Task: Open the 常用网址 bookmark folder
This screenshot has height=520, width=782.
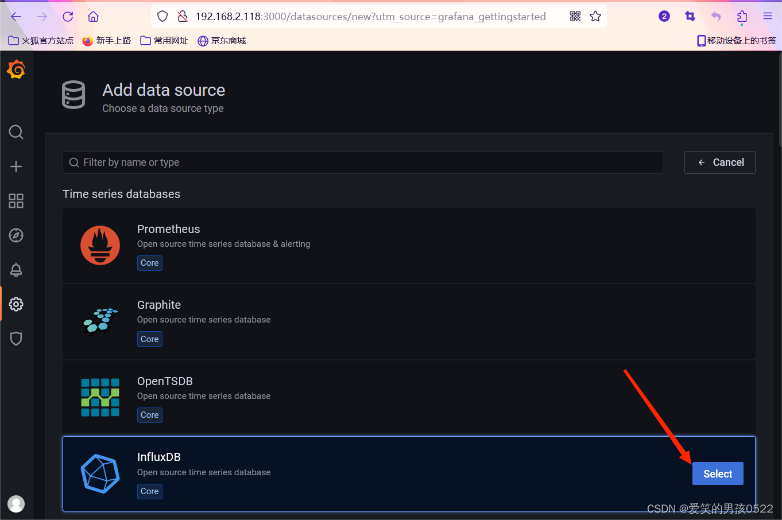Action: (x=164, y=40)
